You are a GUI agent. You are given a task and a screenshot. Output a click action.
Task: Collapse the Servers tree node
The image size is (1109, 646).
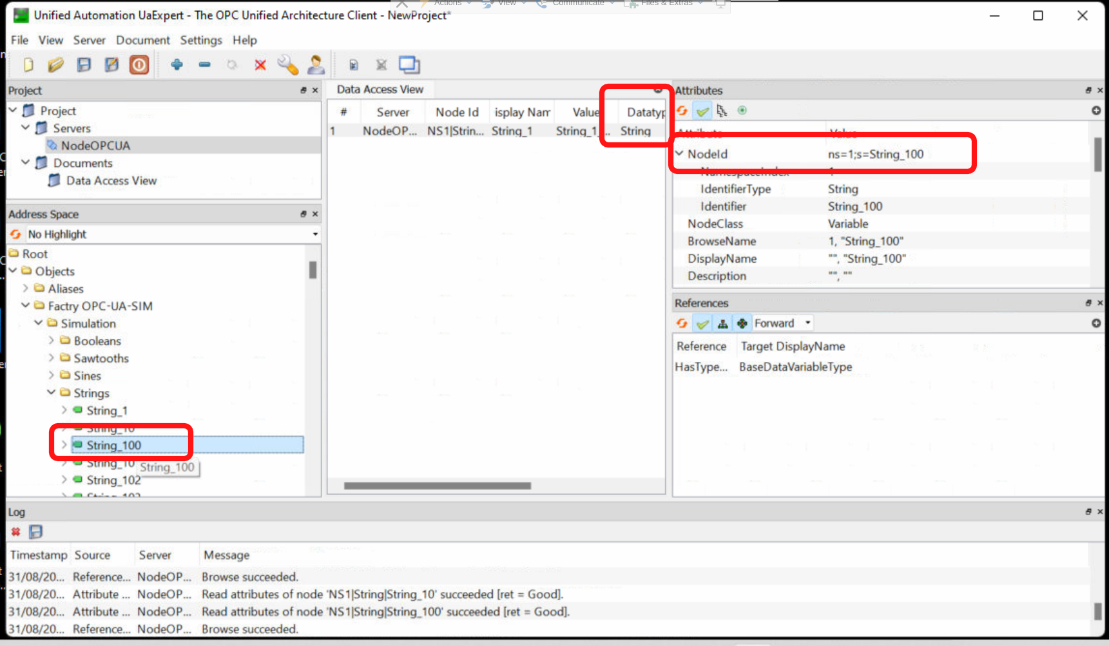click(x=26, y=128)
